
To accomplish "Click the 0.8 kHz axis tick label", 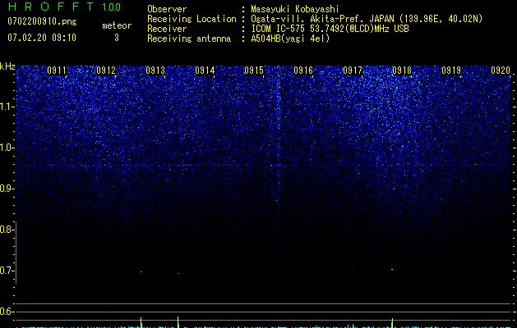I will click(x=6, y=230).
